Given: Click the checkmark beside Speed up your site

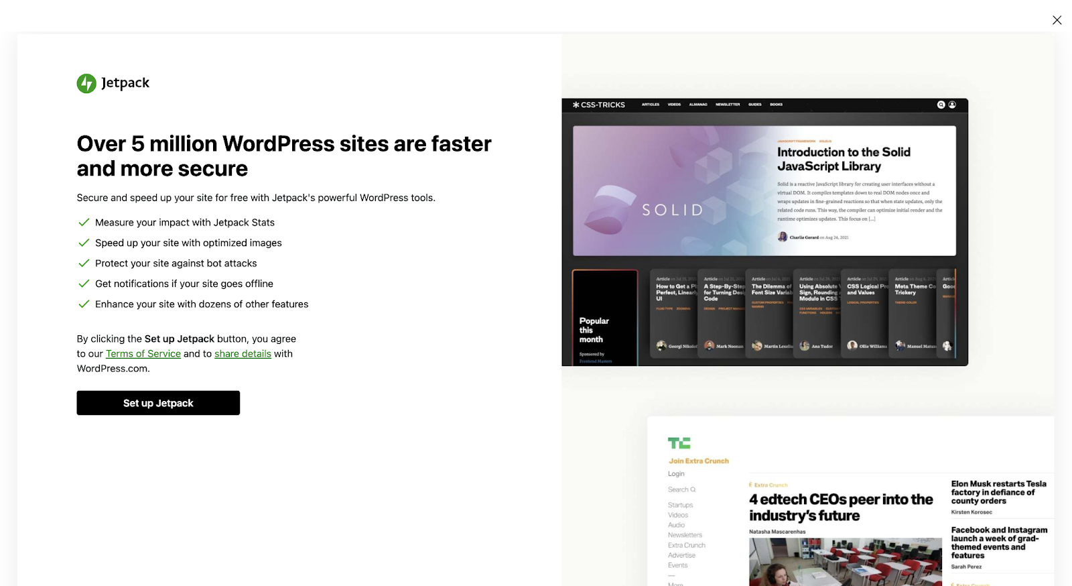Looking at the screenshot, I should click(x=84, y=243).
